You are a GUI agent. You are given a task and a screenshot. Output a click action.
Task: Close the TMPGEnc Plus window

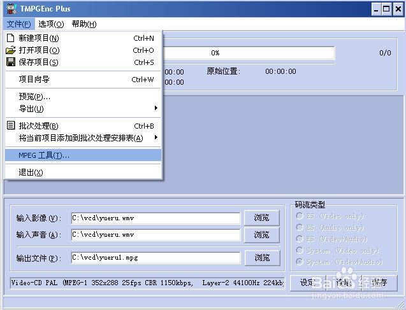point(398,10)
